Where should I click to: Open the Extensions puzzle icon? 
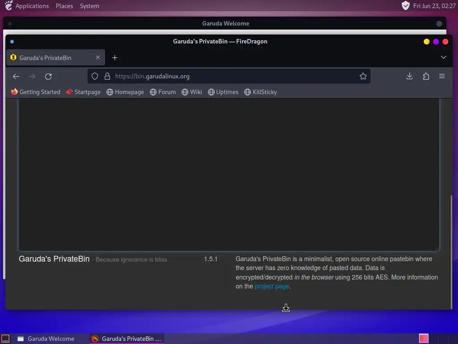pos(426,76)
